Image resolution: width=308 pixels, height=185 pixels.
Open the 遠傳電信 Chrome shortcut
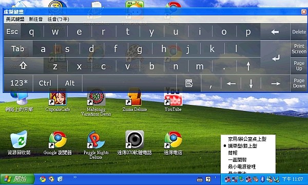coord(173,142)
